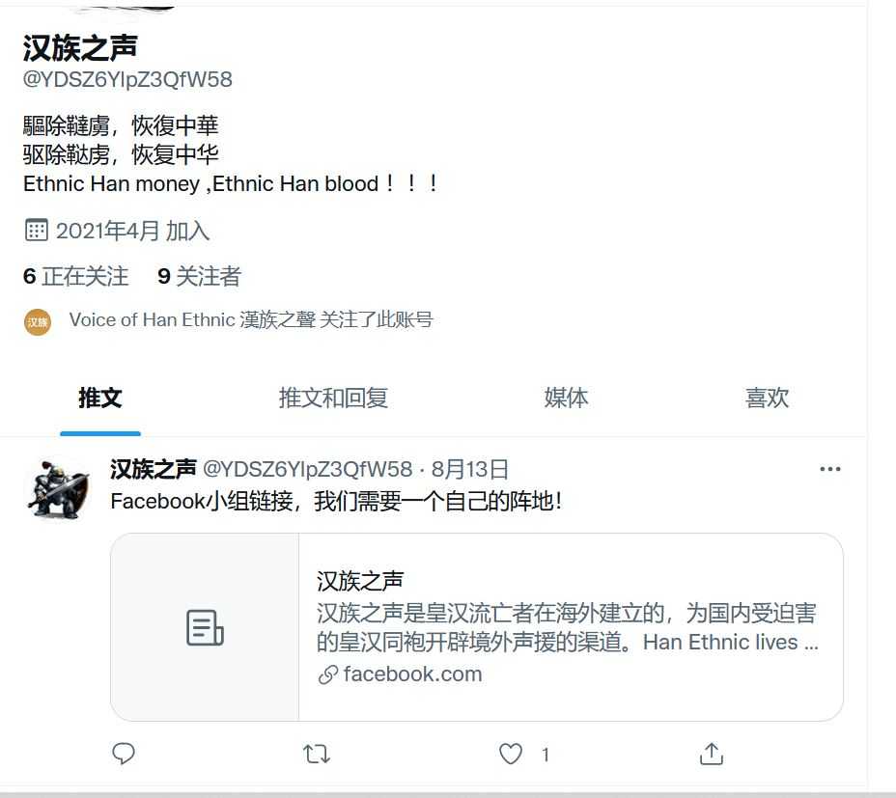Viewport: 896px width, 798px height.
Task: Click the 8月13日 tweet date link
Action: point(469,470)
